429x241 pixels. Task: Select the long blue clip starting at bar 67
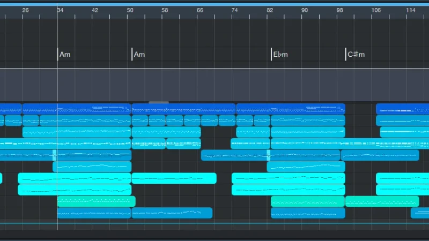coord(270,155)
